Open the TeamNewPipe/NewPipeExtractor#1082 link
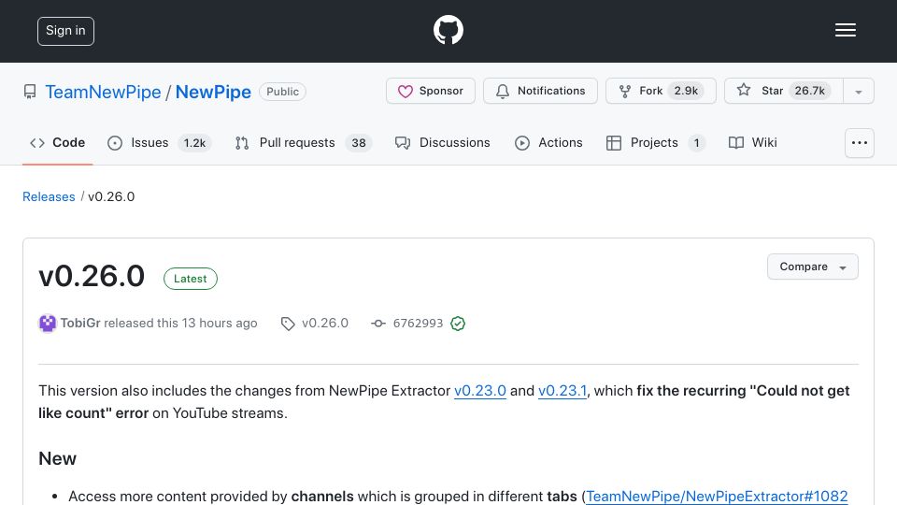The image size is (897, 505). point(717,496)
